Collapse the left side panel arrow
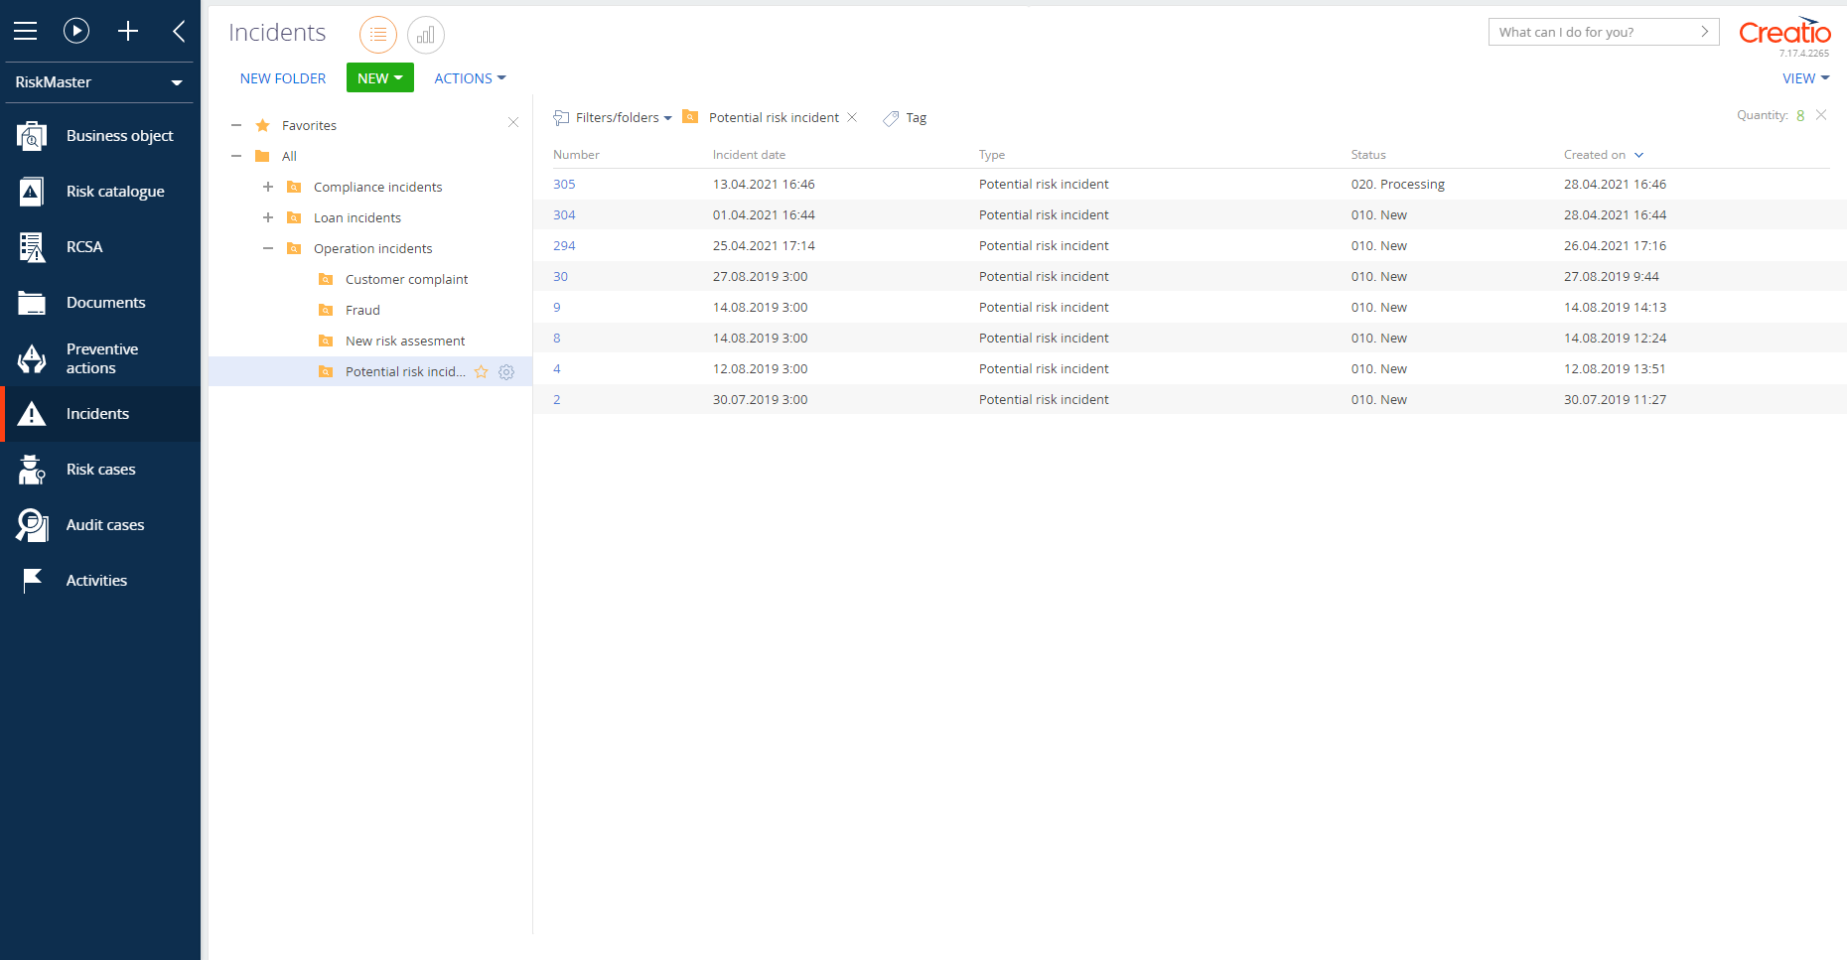The height and width of the screenshot is (960, 1847). (x=179, y=31)
